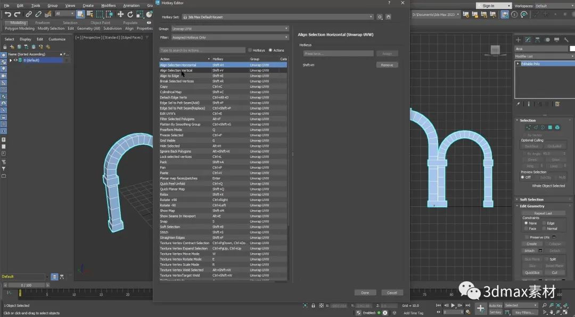Open the Hierarchy command panel tab
Viewport: 575px width, 317px height.
click(x=537, y=39)
